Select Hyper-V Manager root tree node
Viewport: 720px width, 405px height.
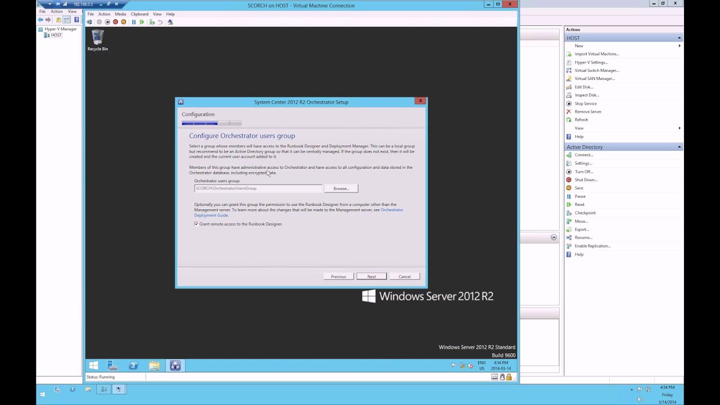tap(60, 29)
